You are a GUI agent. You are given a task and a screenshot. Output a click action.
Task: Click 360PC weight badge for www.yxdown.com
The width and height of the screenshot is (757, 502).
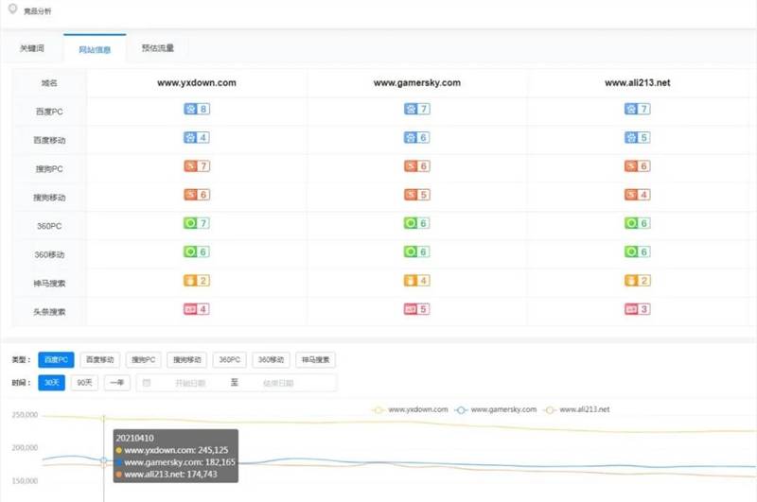pos(197,223)
